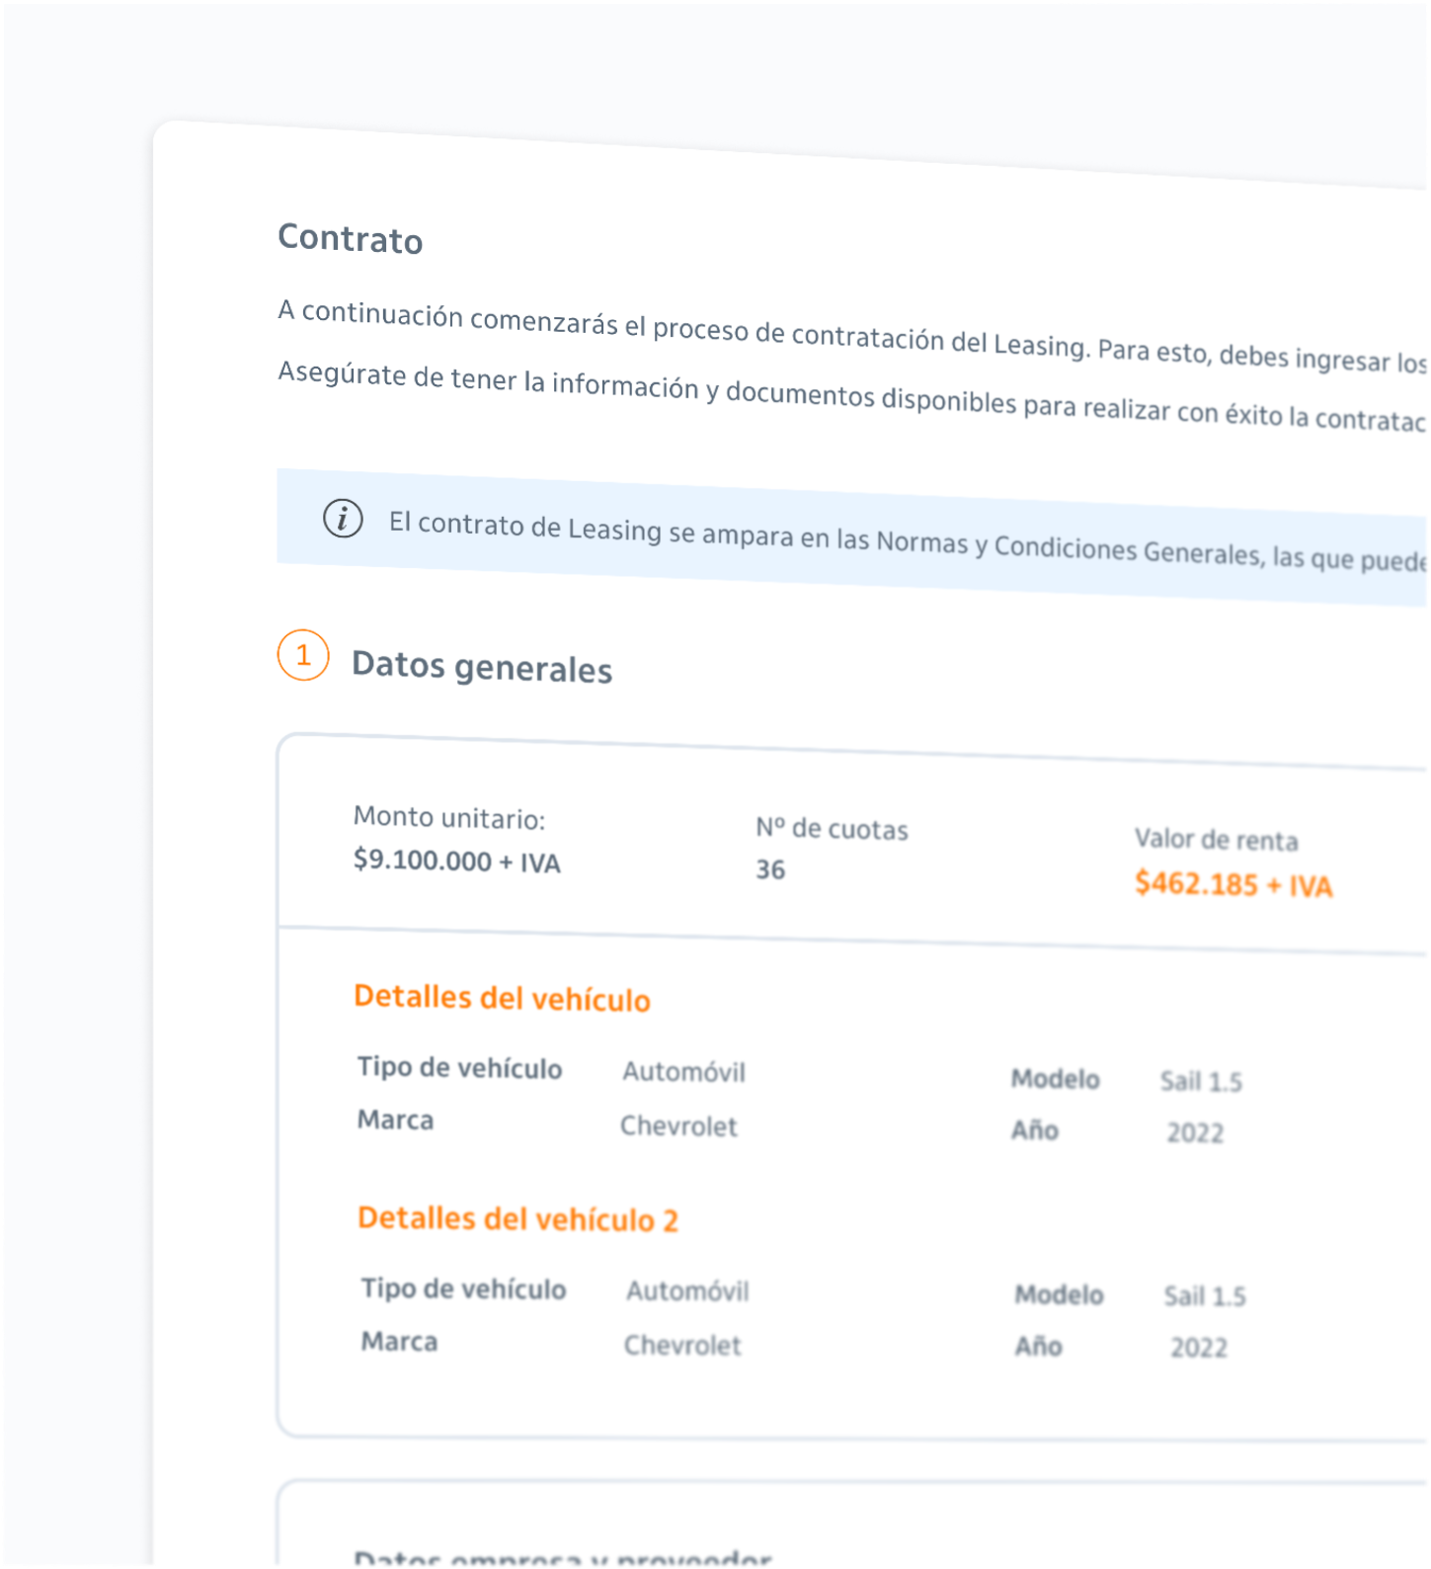Click 'Modelo' label of the first vehicle

(1055, 1079)
